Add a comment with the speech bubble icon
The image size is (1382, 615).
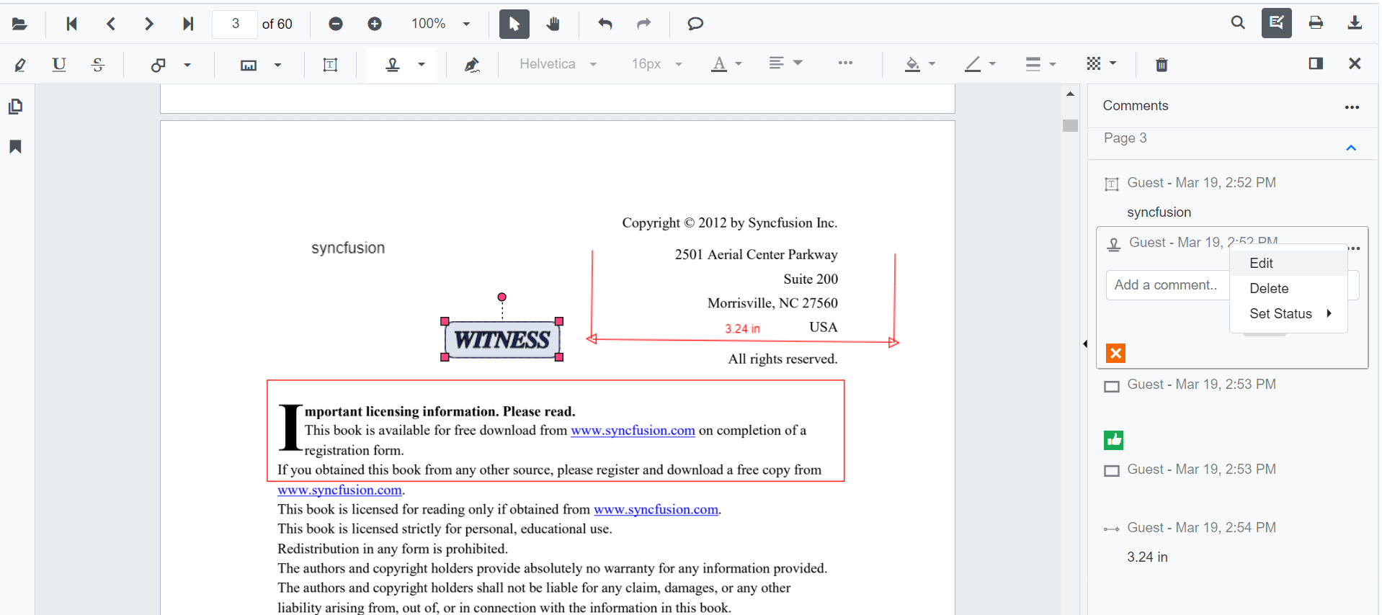695,24
